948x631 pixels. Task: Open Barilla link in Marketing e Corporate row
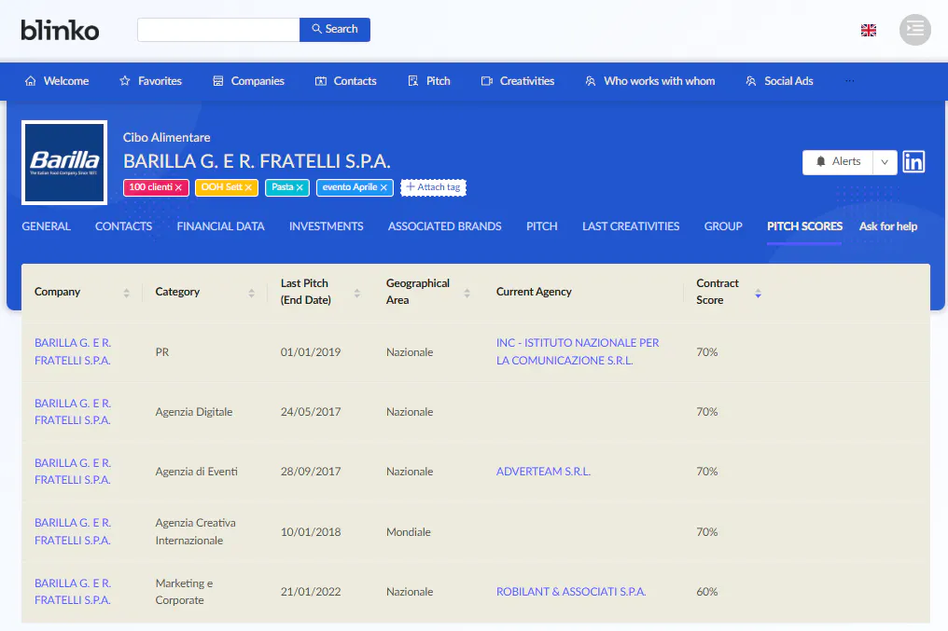point(73,592)
